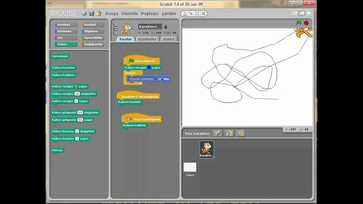Select the Kontrol block category
The height and width of the screenshot is (204, 363).
[93, 25]
